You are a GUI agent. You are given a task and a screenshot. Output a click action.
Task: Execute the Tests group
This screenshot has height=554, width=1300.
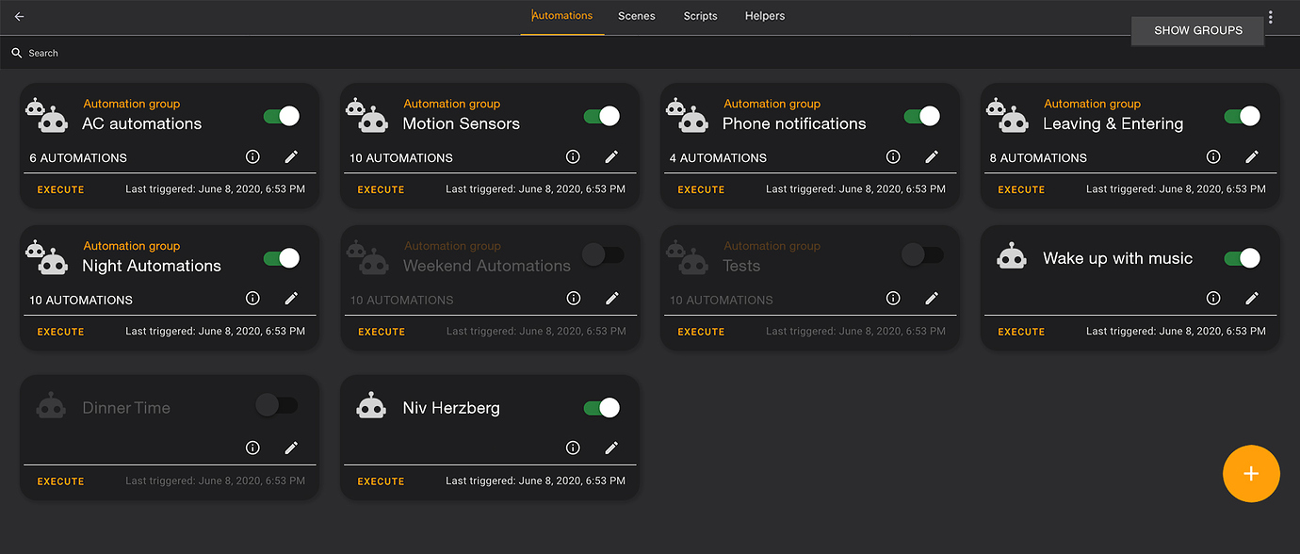pyautogui.click(x=702, y=332)
